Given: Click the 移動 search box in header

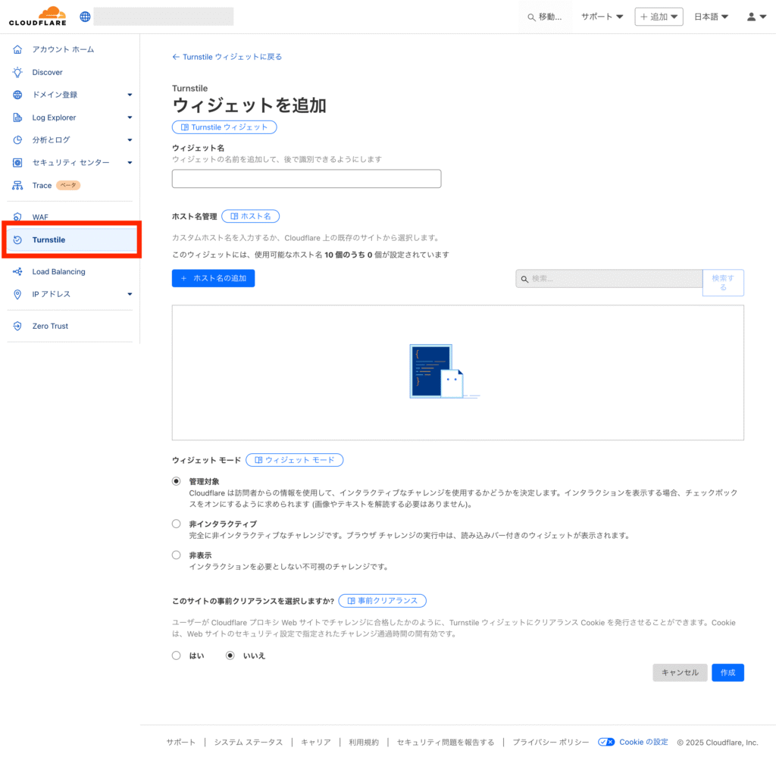Looking at the screenshot, I should [x=545, y=17].
